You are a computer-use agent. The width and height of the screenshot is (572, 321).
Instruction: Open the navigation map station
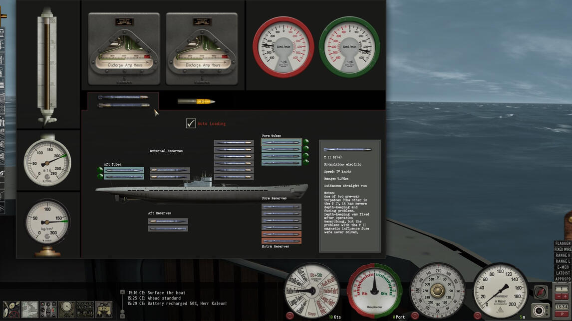point(30,310)
